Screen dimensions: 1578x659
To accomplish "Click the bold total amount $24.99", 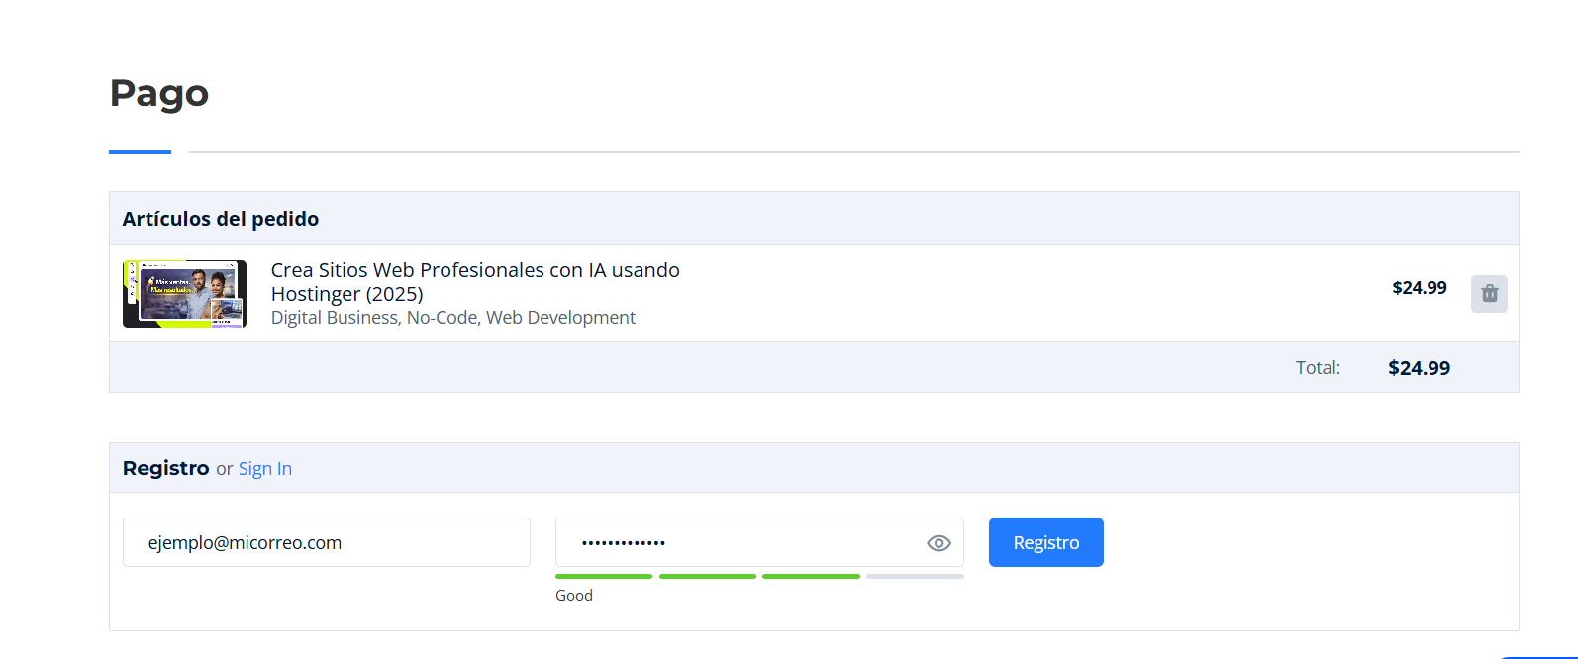I will tap(1419, 368).
